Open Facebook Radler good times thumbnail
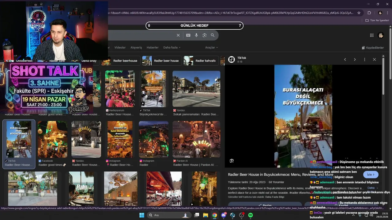 click(52, 139)
